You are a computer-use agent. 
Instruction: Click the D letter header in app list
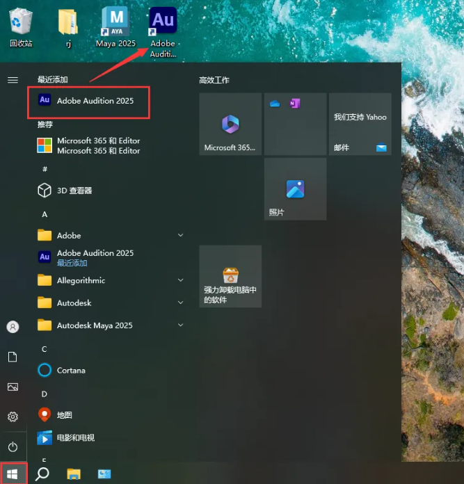[45, 394]
